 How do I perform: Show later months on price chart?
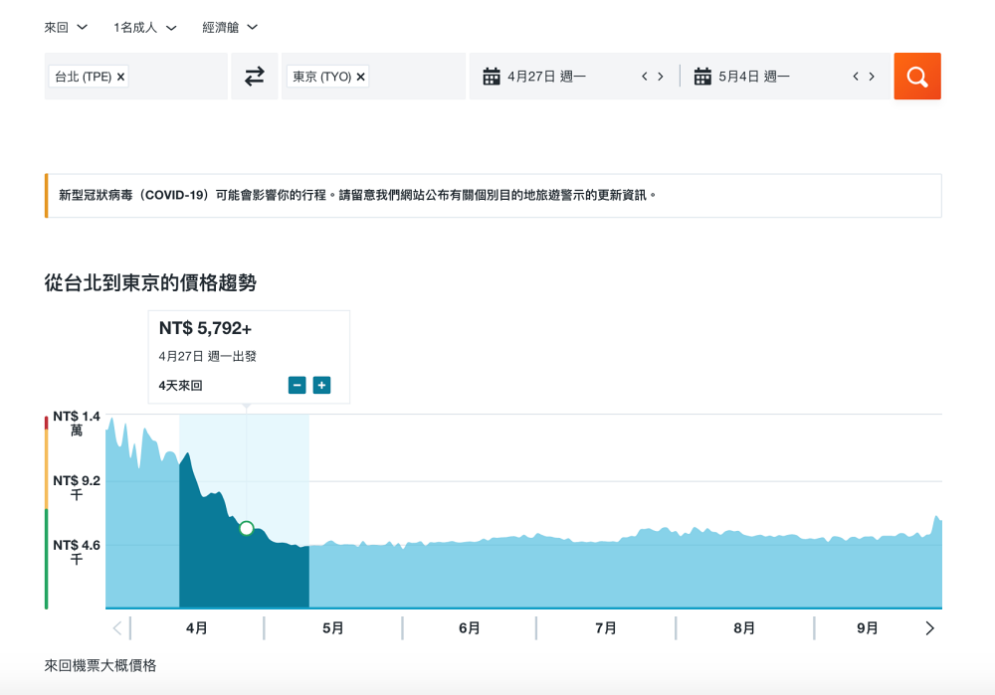[x=929, y=627]
